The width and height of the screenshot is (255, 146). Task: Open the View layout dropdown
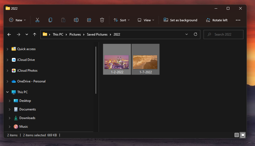pyautogui.click(x=146, y=20)
